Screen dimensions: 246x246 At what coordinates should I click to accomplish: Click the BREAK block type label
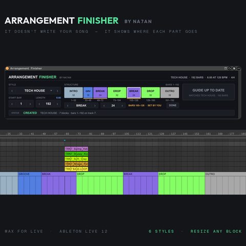coord(81,106)
